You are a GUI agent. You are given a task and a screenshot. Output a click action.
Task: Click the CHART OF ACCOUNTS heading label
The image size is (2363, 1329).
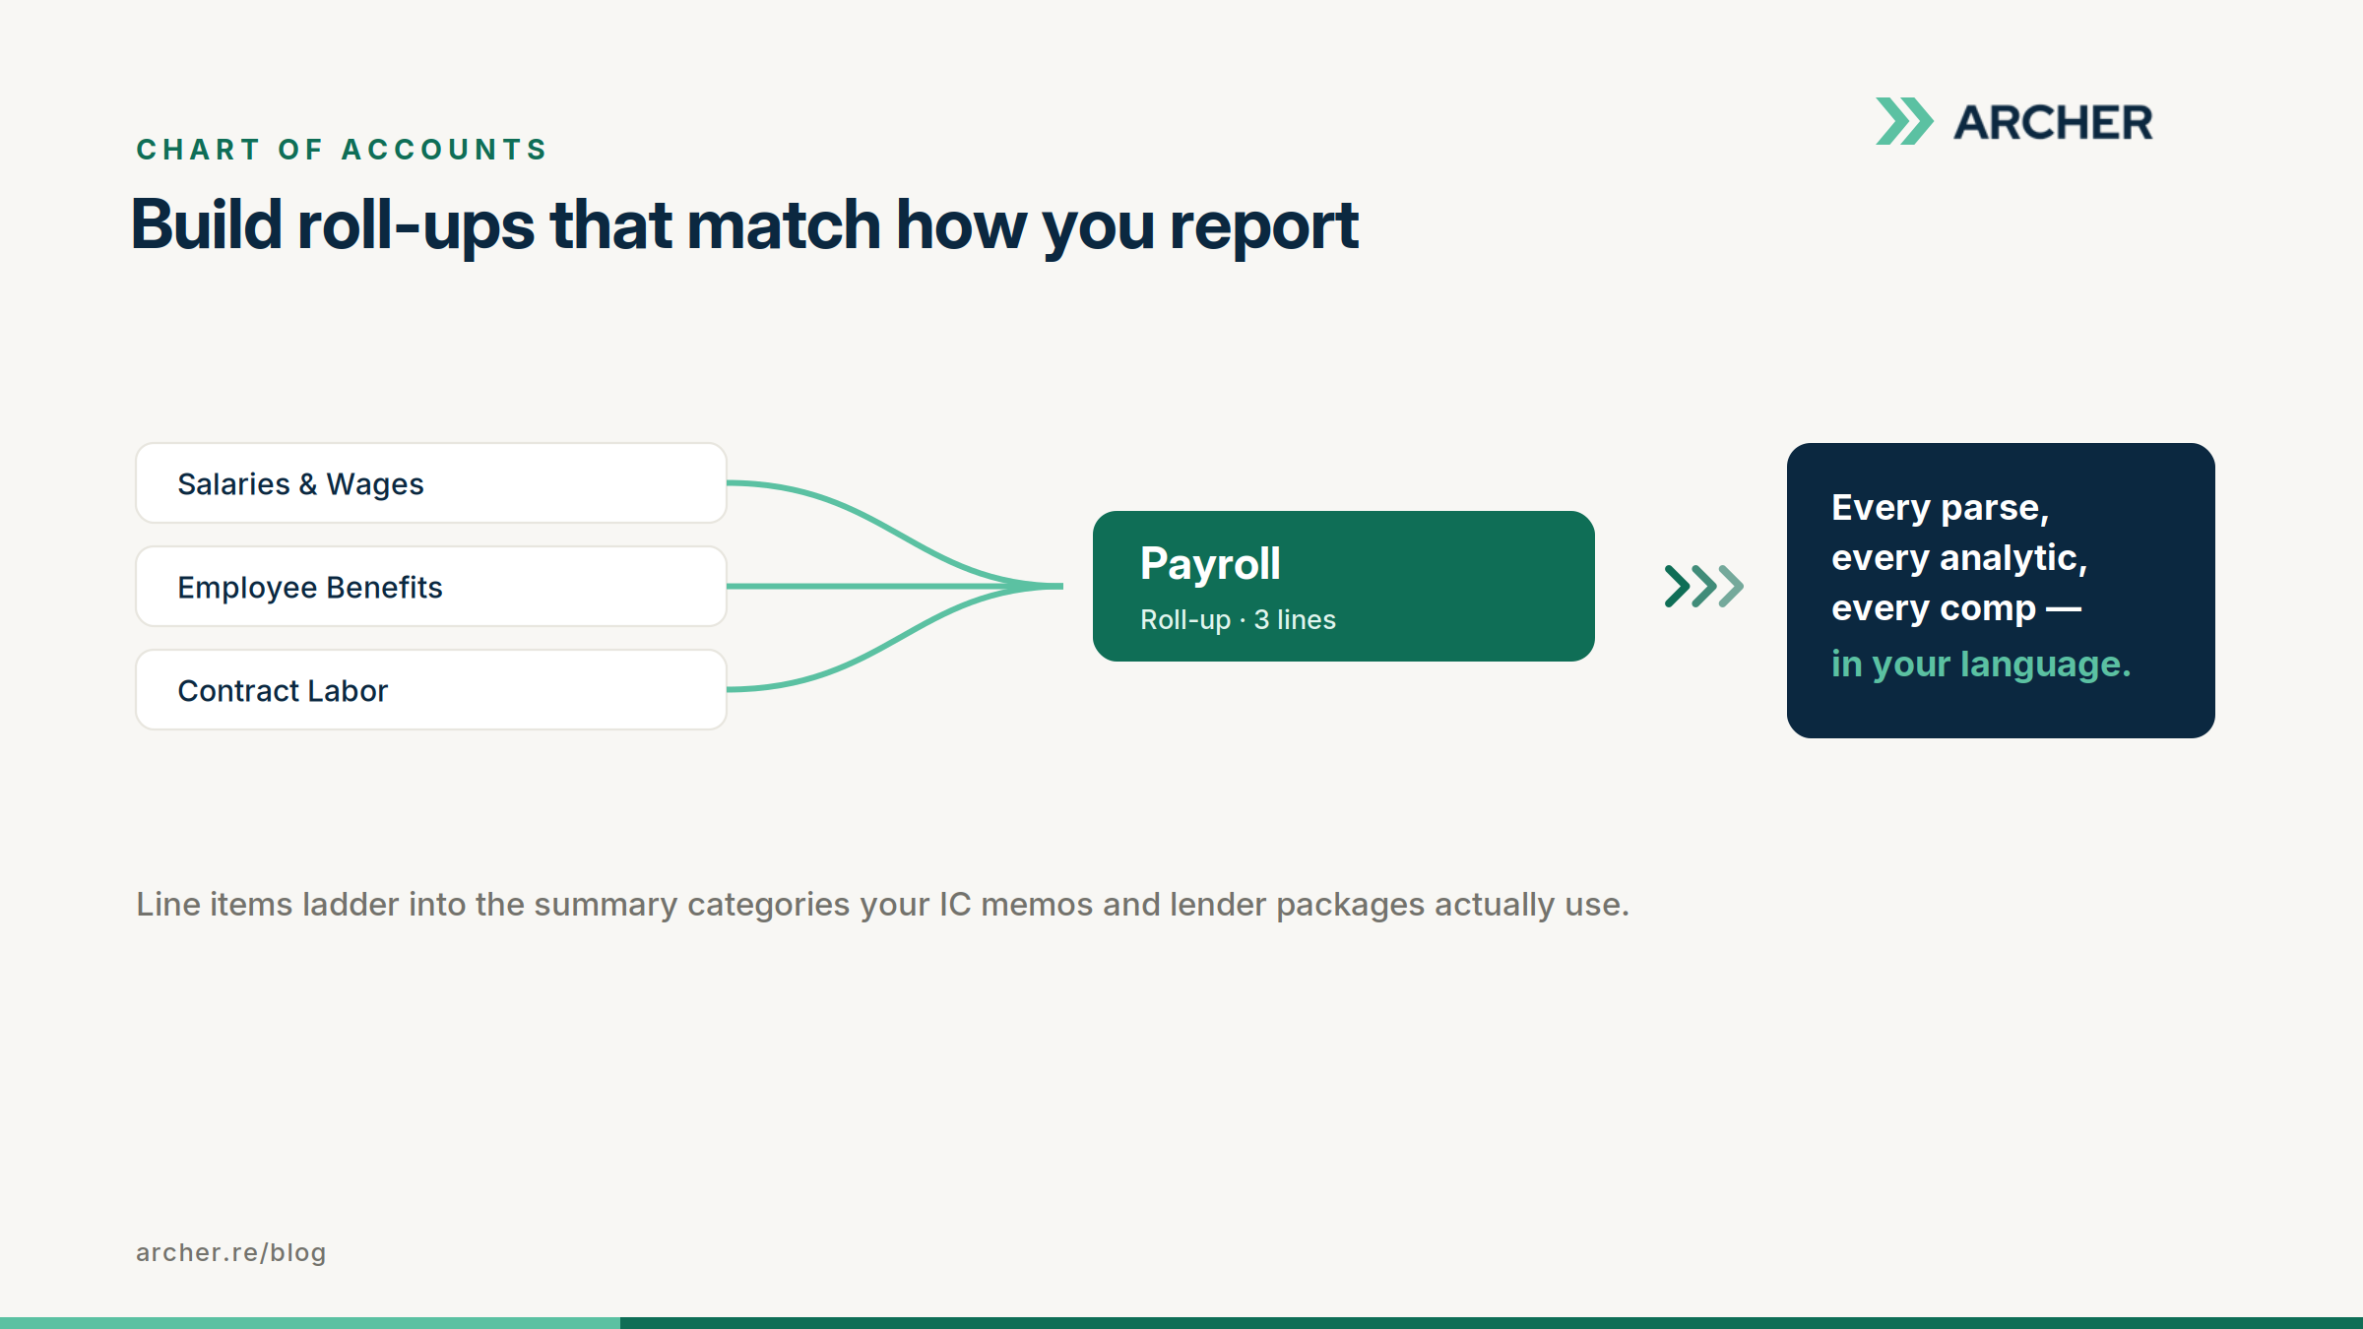342,150
